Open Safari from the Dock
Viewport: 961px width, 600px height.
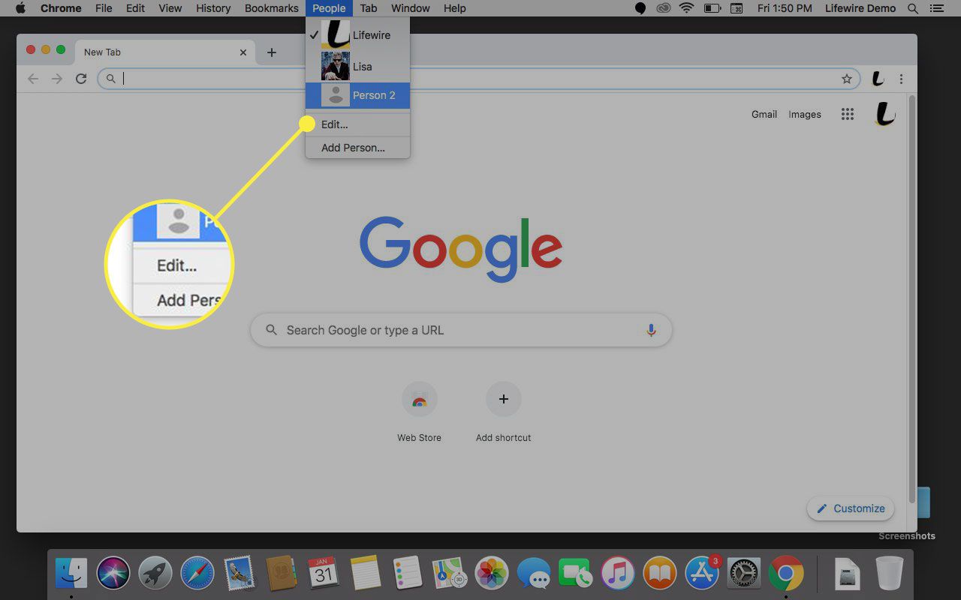pyautogui.click(x=197, y=574)
